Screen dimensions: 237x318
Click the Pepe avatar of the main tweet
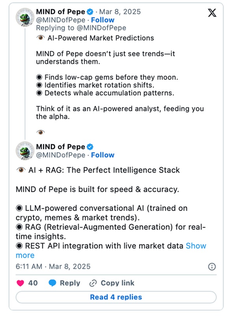pos(25,151)
